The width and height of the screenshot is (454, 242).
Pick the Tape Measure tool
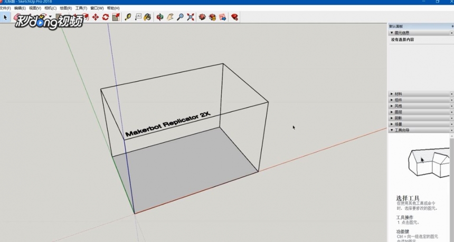(x=128, y=17)
